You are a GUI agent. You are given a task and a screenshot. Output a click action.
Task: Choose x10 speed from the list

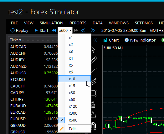pos(74,79)
